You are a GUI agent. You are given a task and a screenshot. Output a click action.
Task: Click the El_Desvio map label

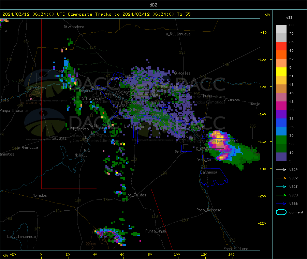(79, 129)
